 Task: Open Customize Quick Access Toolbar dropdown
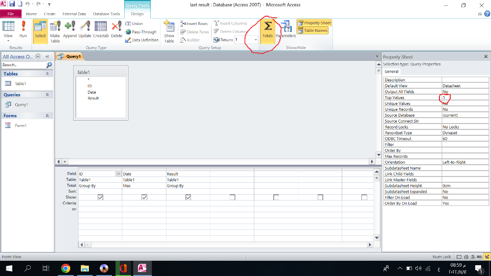[49, 4]
